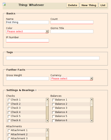Click the New Thing button
Screen dimensions: 111x140
click(89, 5)
